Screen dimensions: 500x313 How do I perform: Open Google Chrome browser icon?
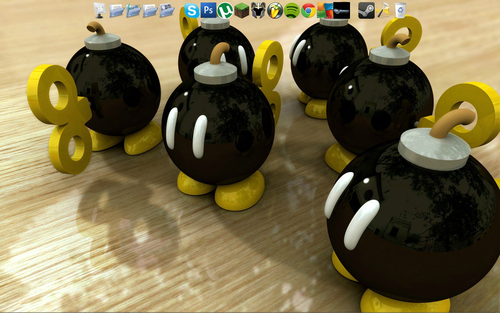point(308,10)
